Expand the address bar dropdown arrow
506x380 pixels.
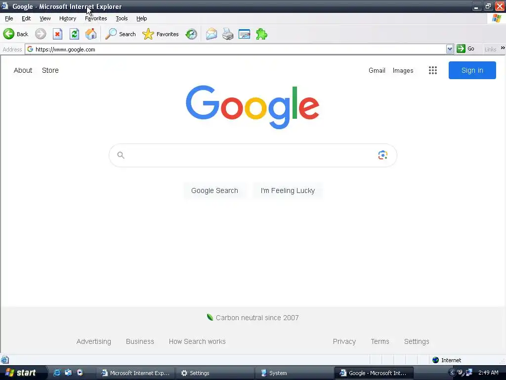(x=450, y=49)
